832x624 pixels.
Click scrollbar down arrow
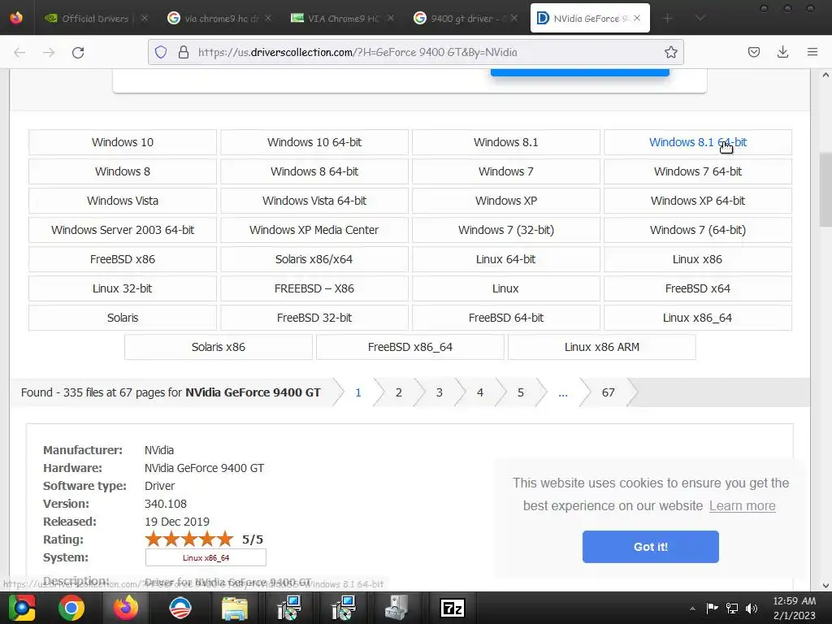(825, 585)
